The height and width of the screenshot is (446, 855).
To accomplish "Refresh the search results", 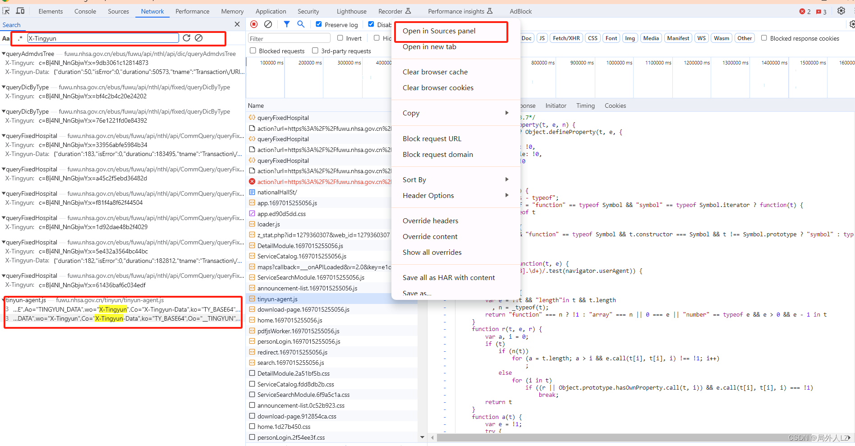I will tap(186, 38).
